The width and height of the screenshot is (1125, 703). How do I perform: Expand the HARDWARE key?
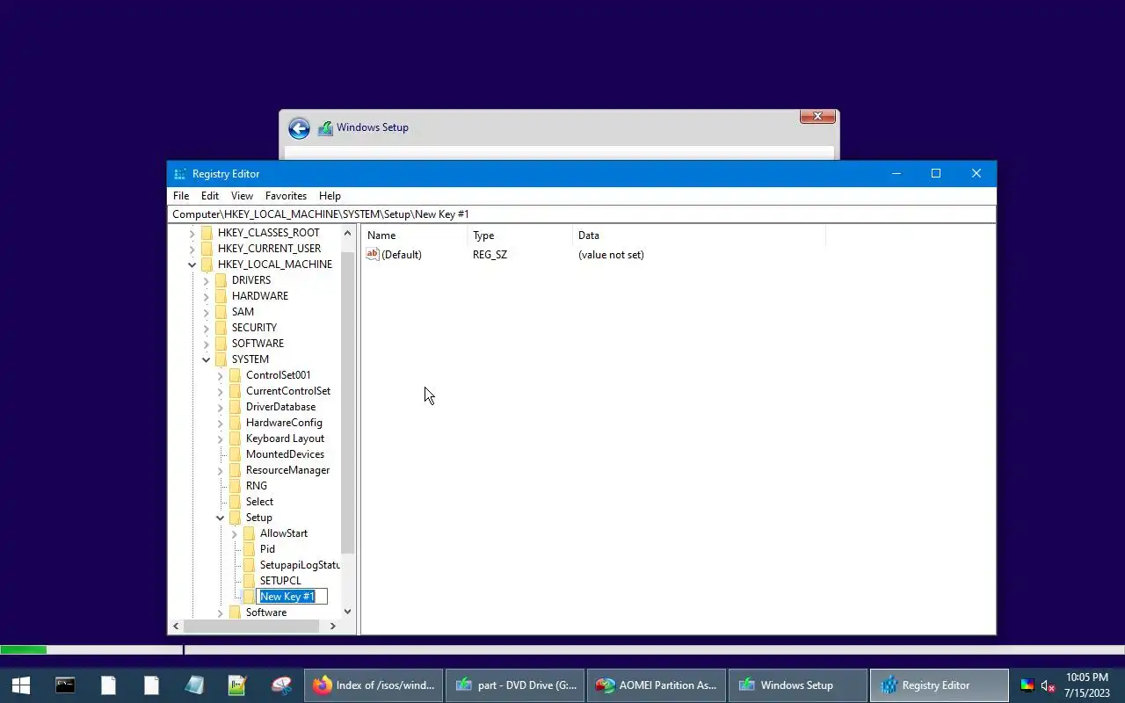[207, 296]
